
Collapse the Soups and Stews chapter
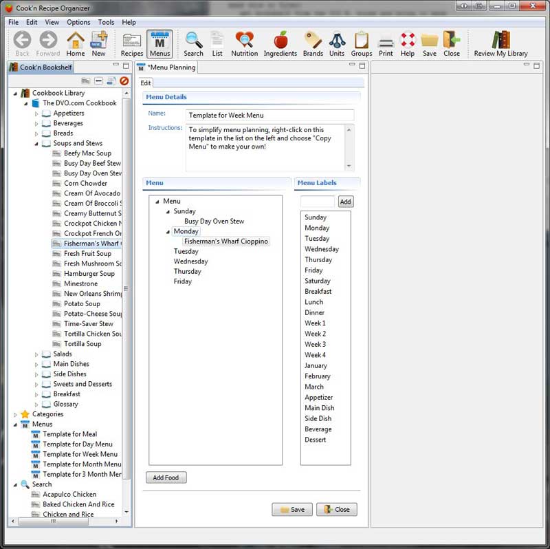[36, 144]
